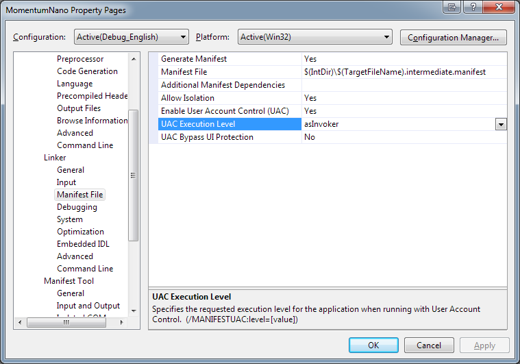Select Debugging under Linker
The height and width of the screenshot is (364, 520).
point(77,207)
